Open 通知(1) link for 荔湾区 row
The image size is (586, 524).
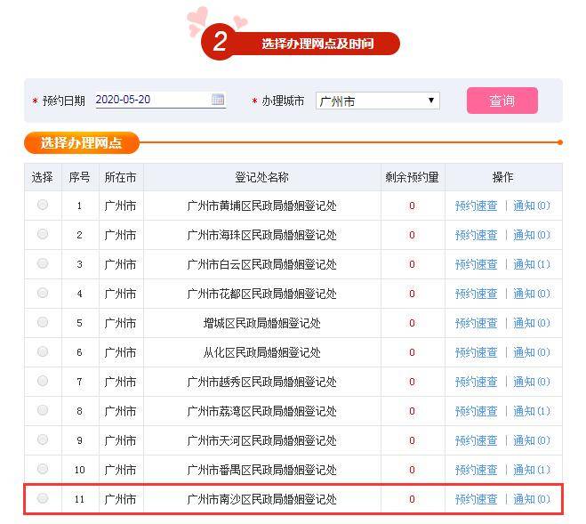tap(532, 411)
